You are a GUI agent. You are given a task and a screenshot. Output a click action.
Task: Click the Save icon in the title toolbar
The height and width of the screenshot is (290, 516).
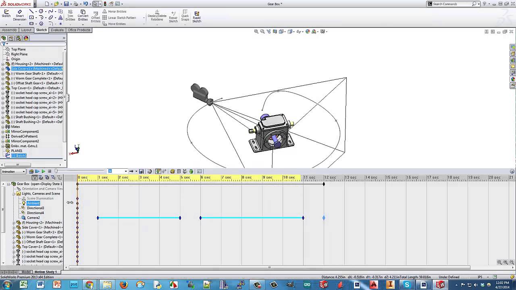[66, 4]
